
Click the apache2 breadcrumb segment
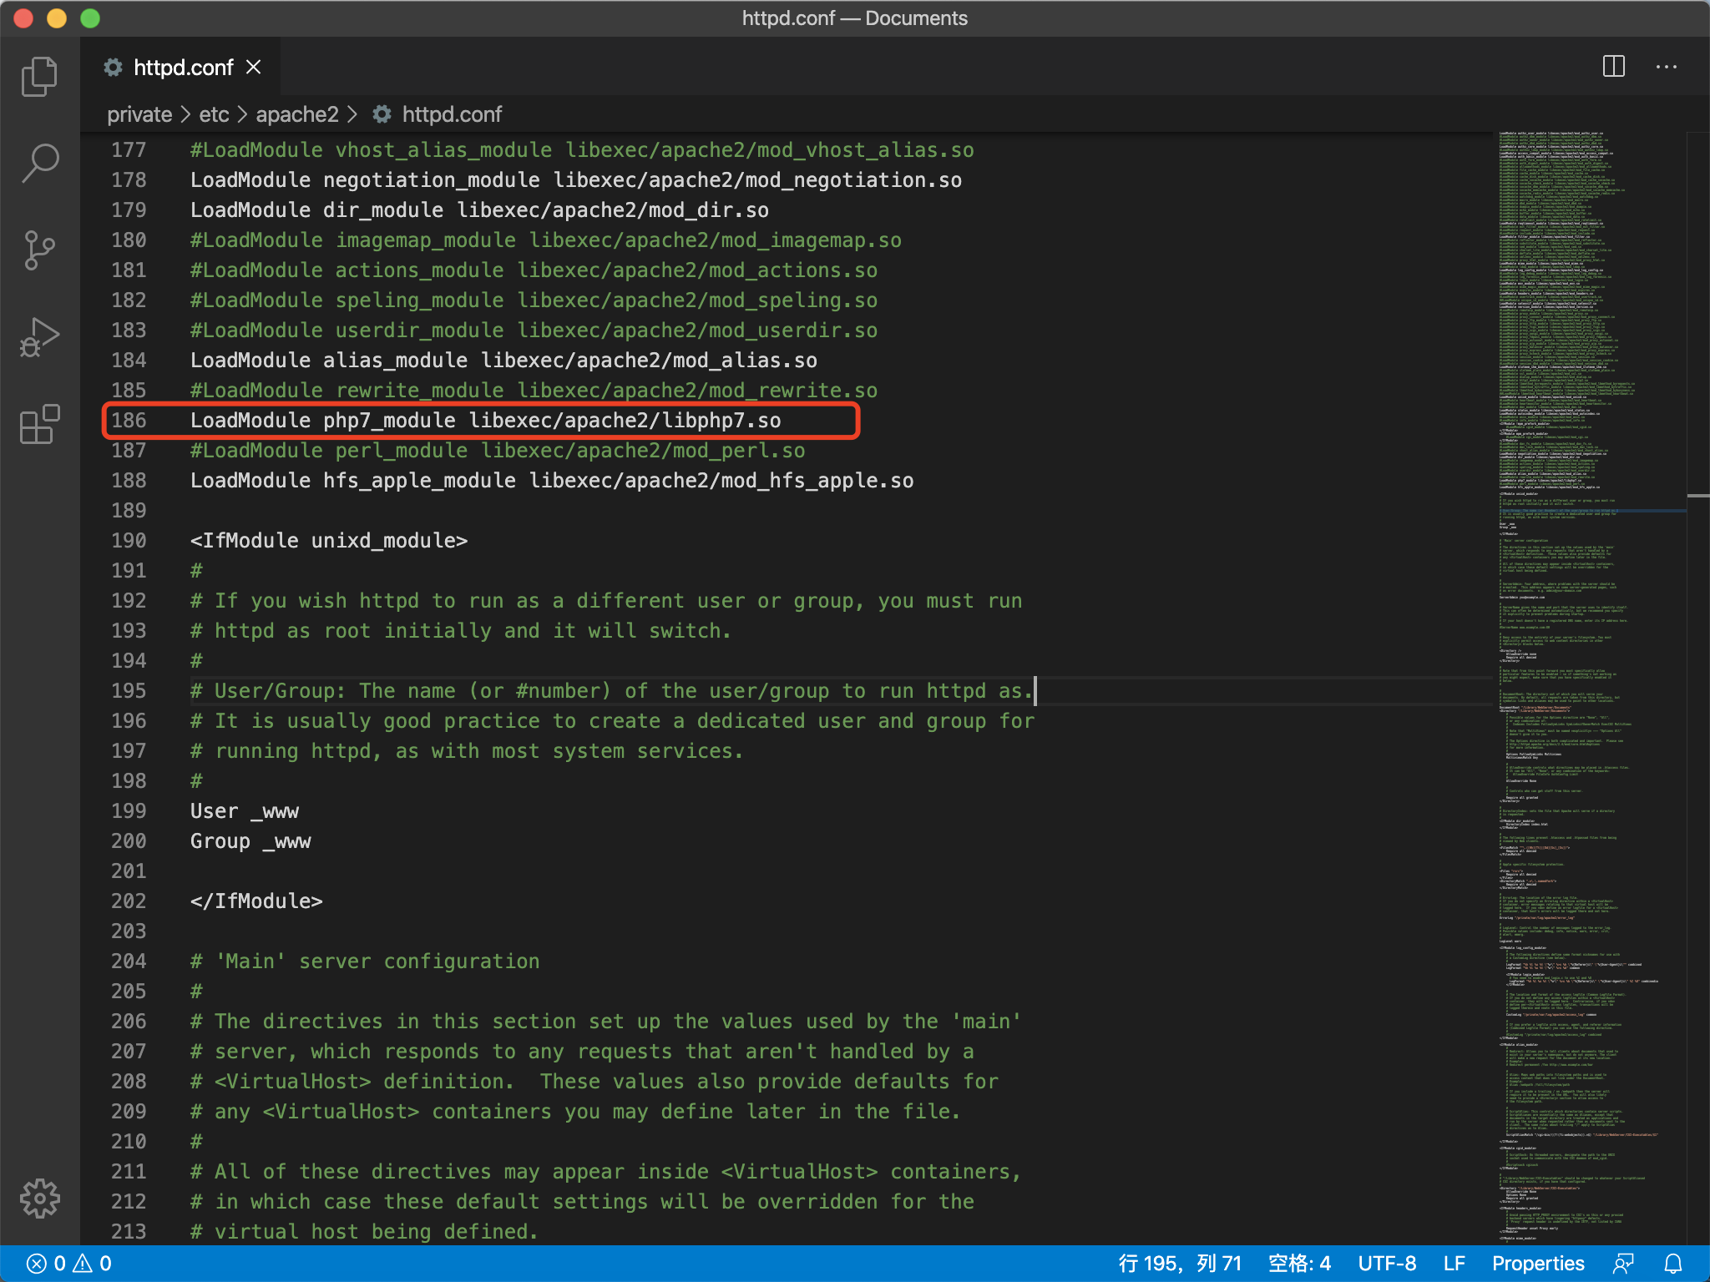coord(297,114)
